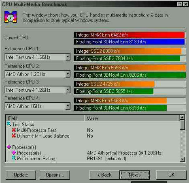The height and width of the screenshot is (183, 189).
Task: Click the green Floating-Point SSE2 7804 it/s bar
Action: point(127,58)
